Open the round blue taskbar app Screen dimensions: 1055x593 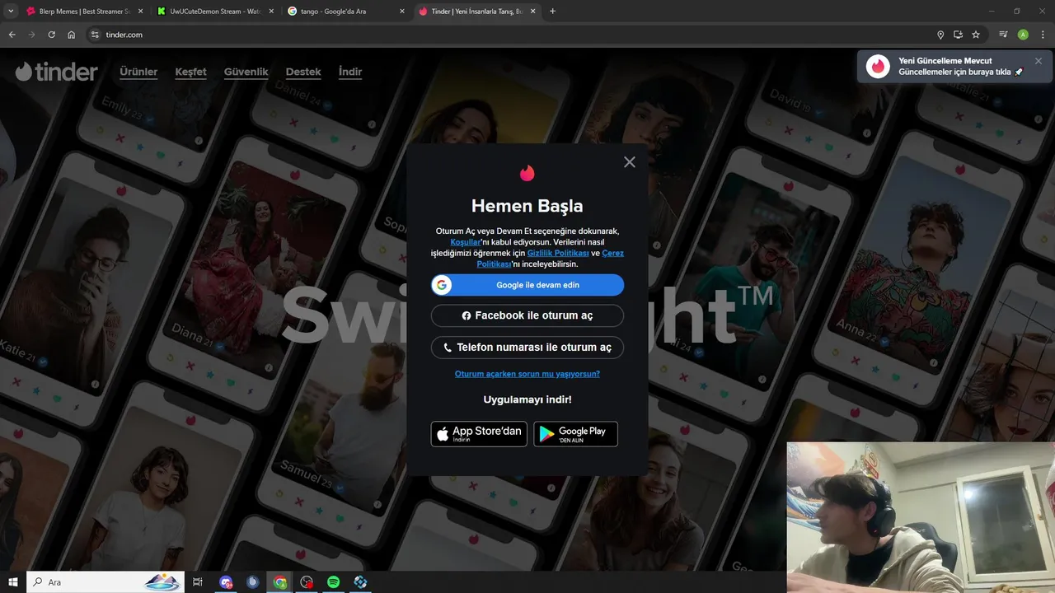253,582
